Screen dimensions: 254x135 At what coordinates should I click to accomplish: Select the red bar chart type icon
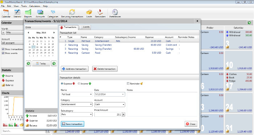point(5,125)
